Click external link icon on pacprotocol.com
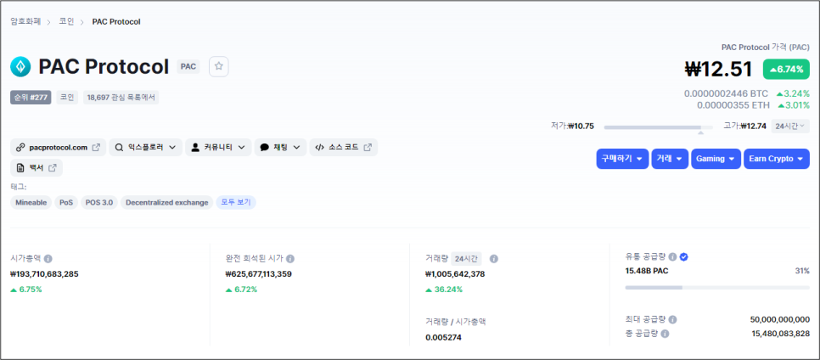This screenshot has height=360, width=820. 96,148
